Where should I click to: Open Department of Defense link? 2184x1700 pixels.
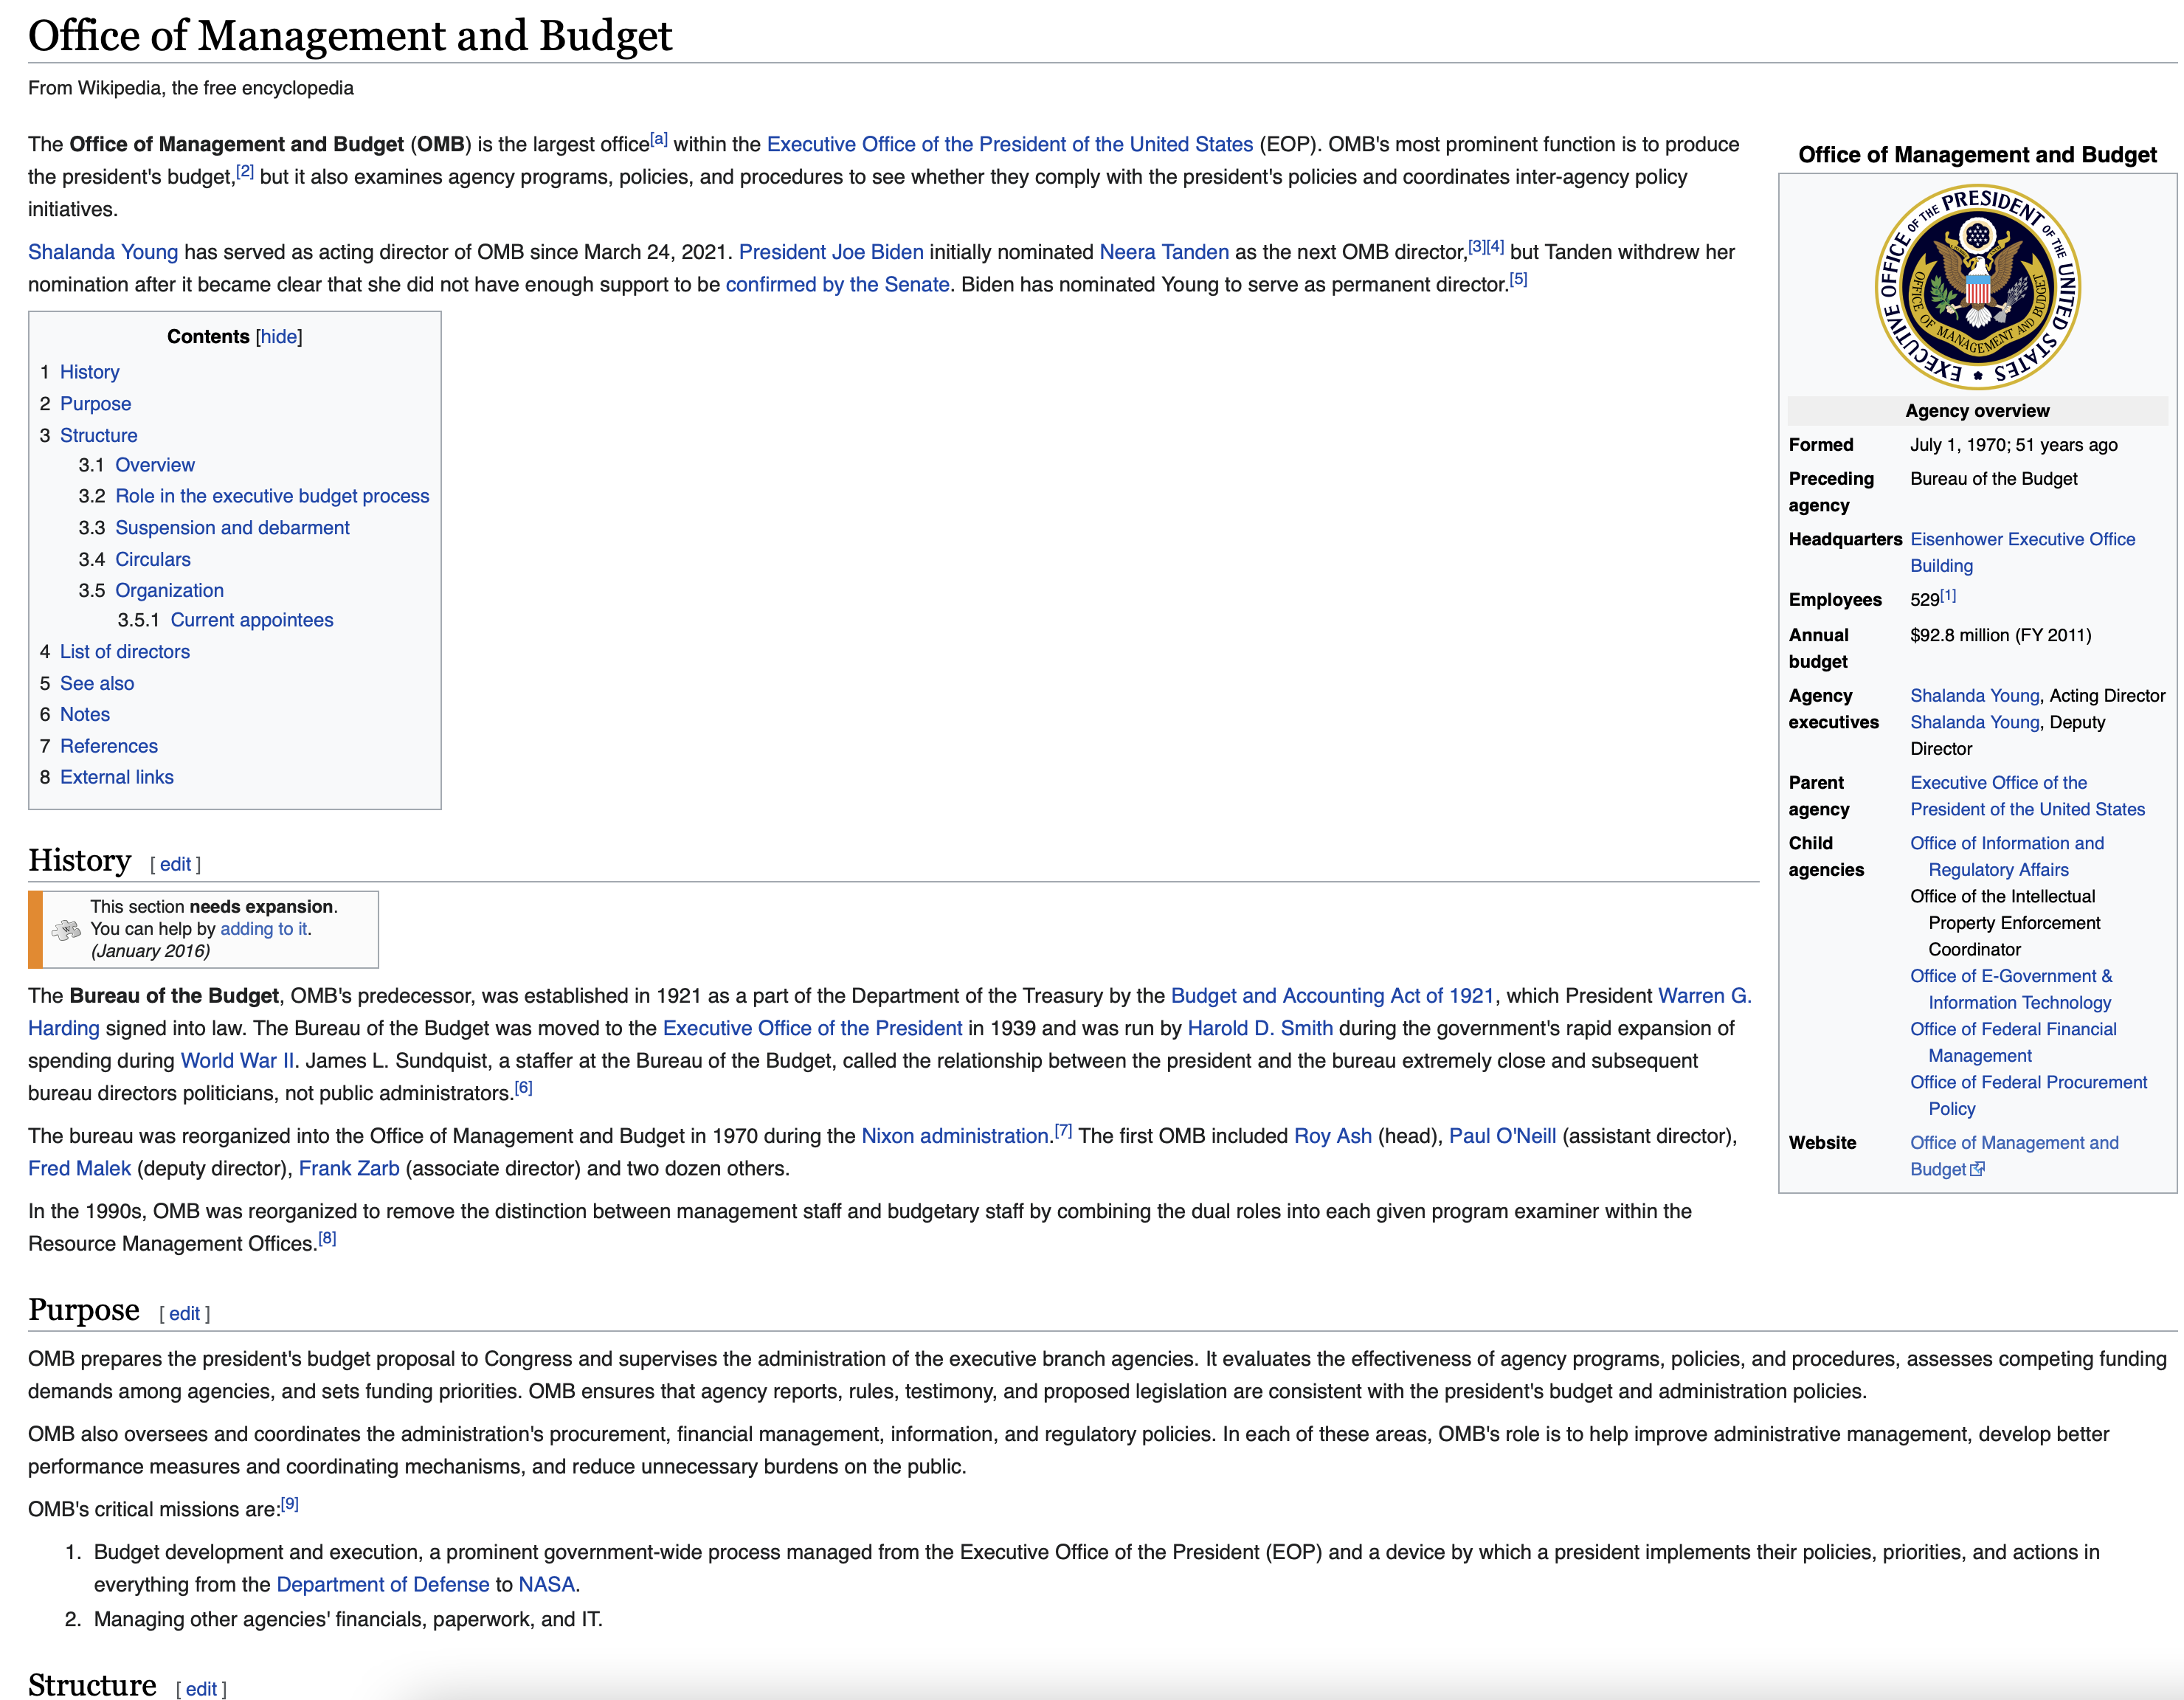(x=383, y=1584)
